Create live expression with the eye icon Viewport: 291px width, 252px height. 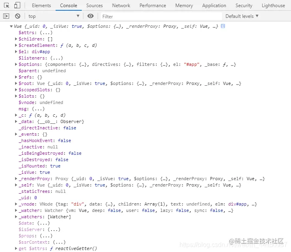(91, 16)
